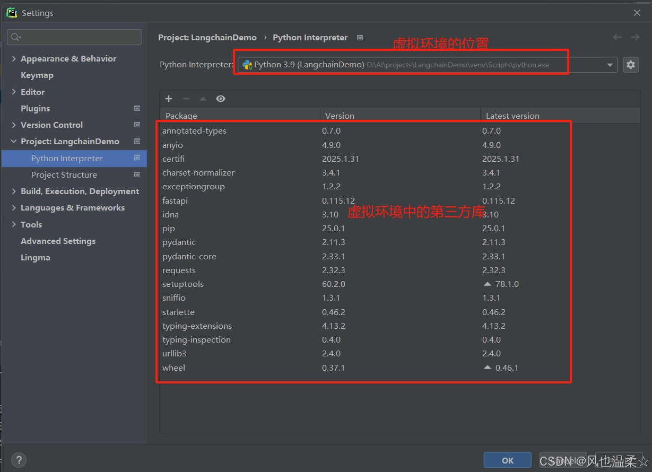Expand Build, Execution, Deployment section
Viewport: 652px width, 472px height.
click(x=14, y=191)
